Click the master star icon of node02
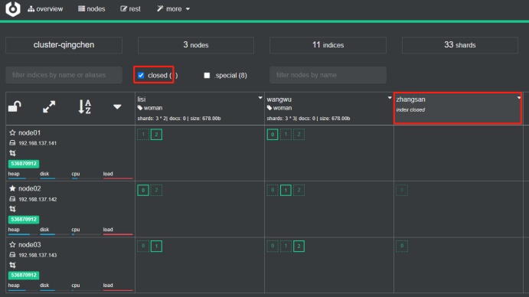The image size is (529, 297). (12, 188)
